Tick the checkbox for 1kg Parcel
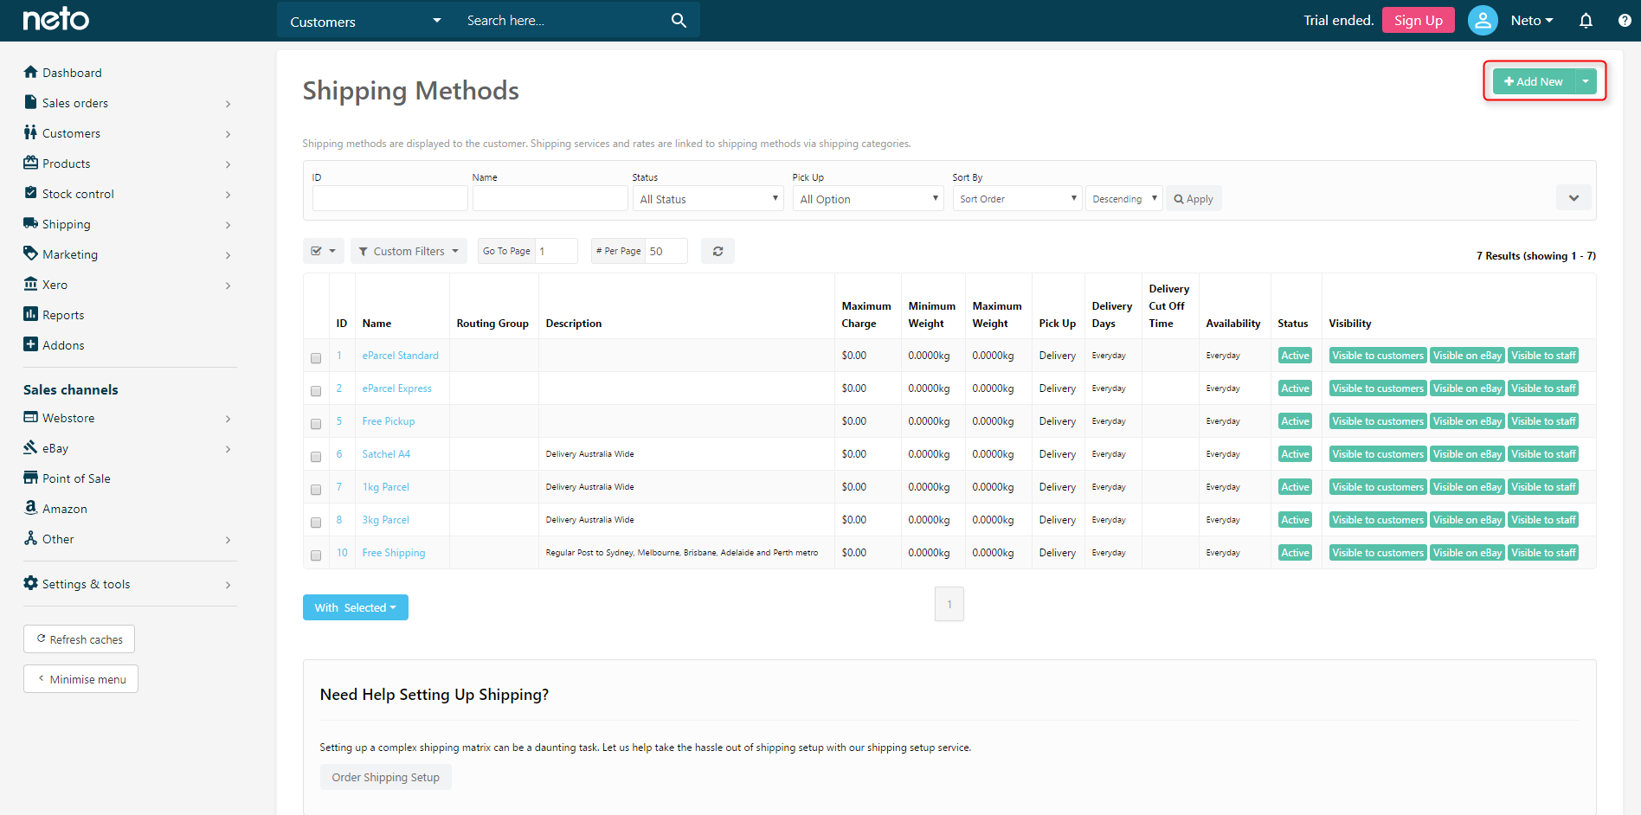The image size is (1641, 815). tap(316, 489)
